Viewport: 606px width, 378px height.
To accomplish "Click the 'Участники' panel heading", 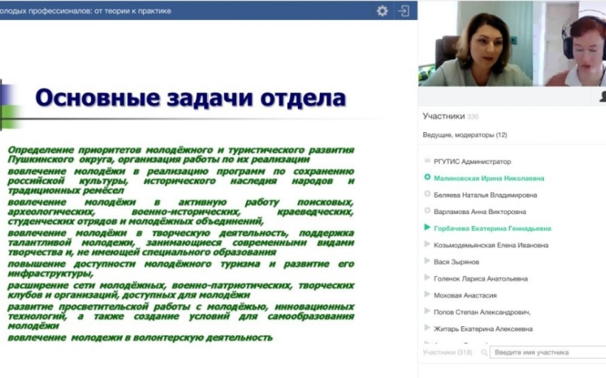I will (443, 116).
